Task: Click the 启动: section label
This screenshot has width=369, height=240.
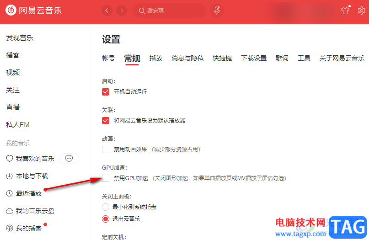Action: 108,81
